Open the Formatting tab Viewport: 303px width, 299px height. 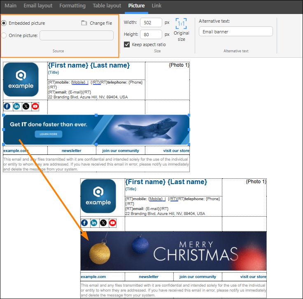pyautogui.click(x=72, y=6)
